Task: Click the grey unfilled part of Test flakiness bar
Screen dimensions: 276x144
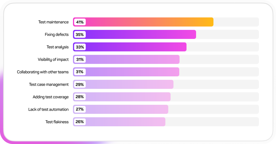Action: coord(212,122)
